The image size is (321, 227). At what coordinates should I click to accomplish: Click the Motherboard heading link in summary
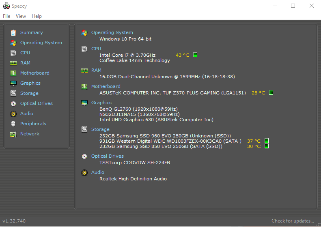[106, 86]
